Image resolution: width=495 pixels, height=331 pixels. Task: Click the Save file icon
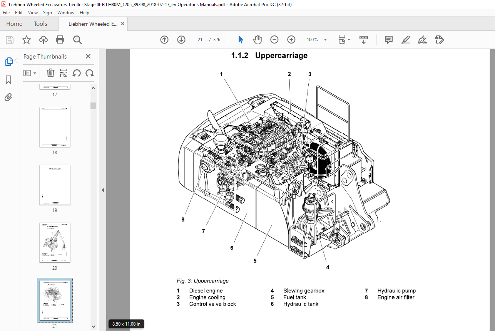tap(10, 40)
